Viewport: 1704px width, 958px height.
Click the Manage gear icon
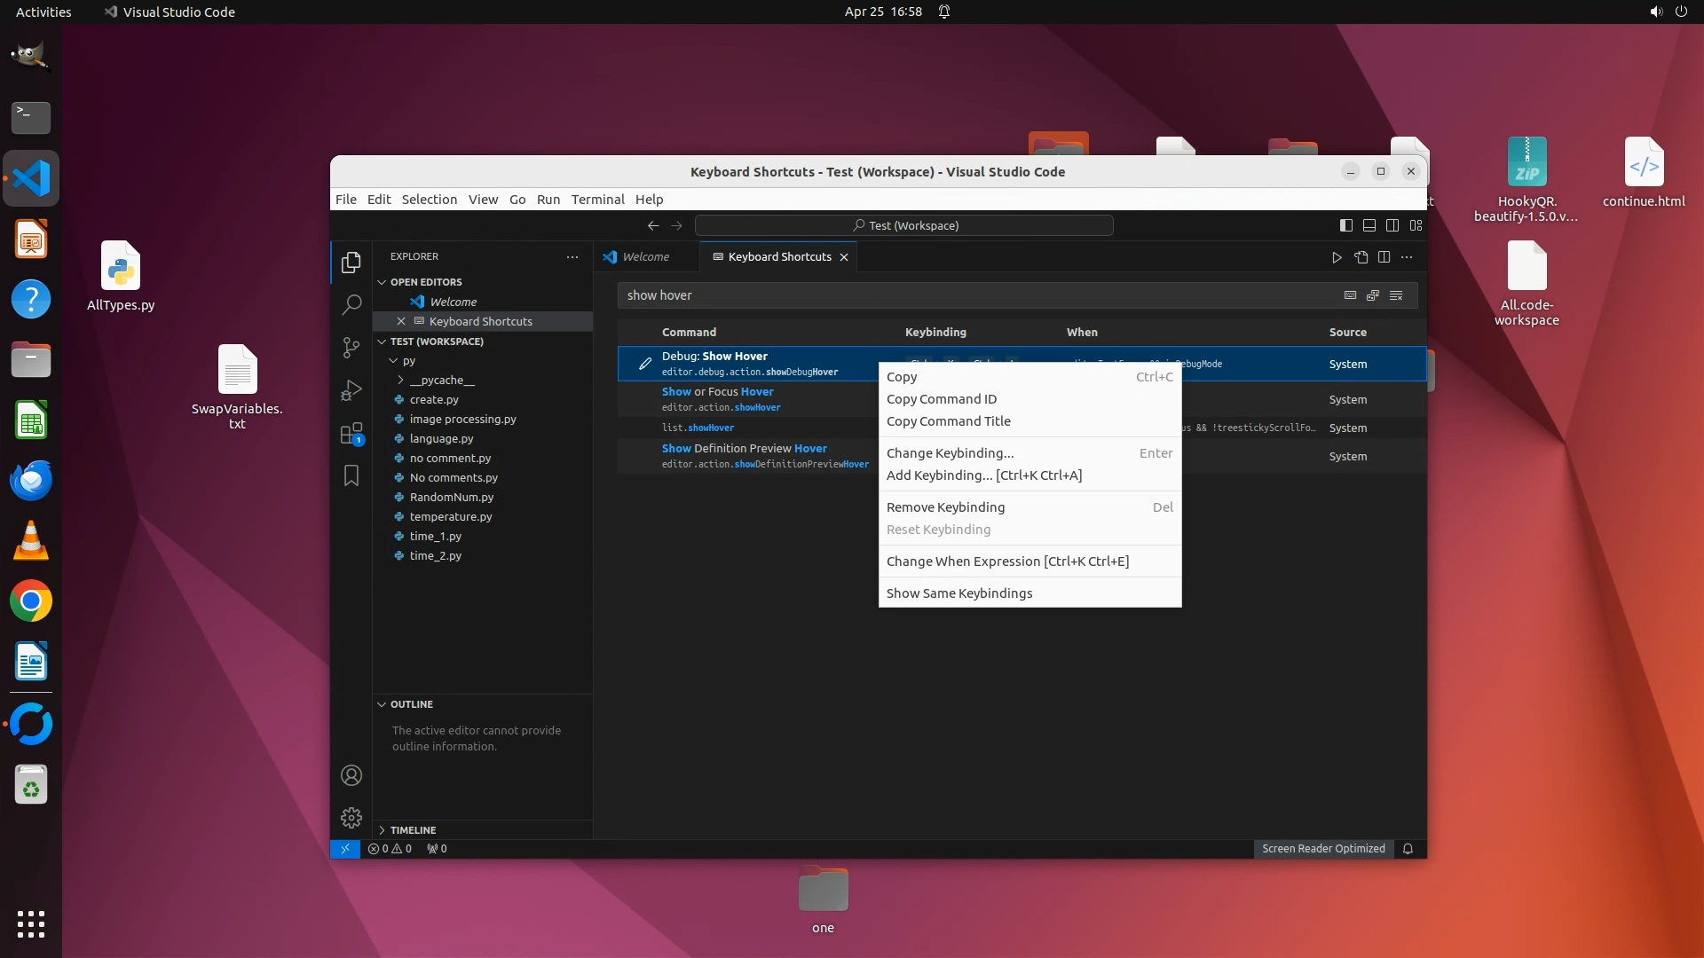pos(351,817)
